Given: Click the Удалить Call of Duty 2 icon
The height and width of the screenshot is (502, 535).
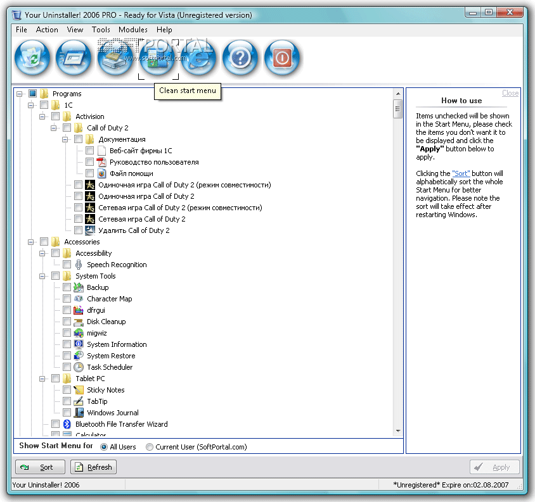Looking at the screenshot, I should 90,230.
